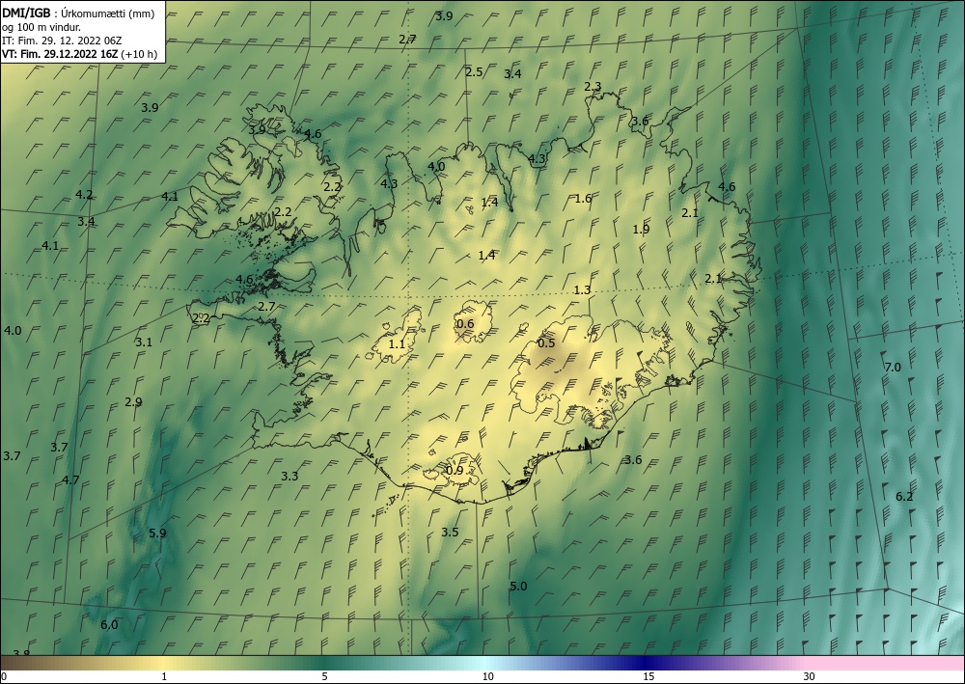Select the valid time "VT: Fim. 29.12.2022 16Z (+10 h)"
965x684 pixels.
click(79, 54)
